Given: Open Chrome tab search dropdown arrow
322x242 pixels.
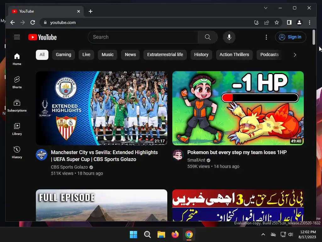Looking at the screenshot, I should 265,8.
